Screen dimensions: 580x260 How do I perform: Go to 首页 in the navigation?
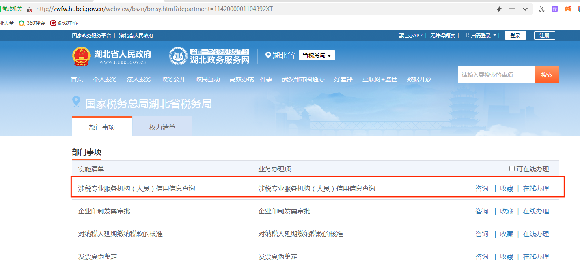[77, 79]
